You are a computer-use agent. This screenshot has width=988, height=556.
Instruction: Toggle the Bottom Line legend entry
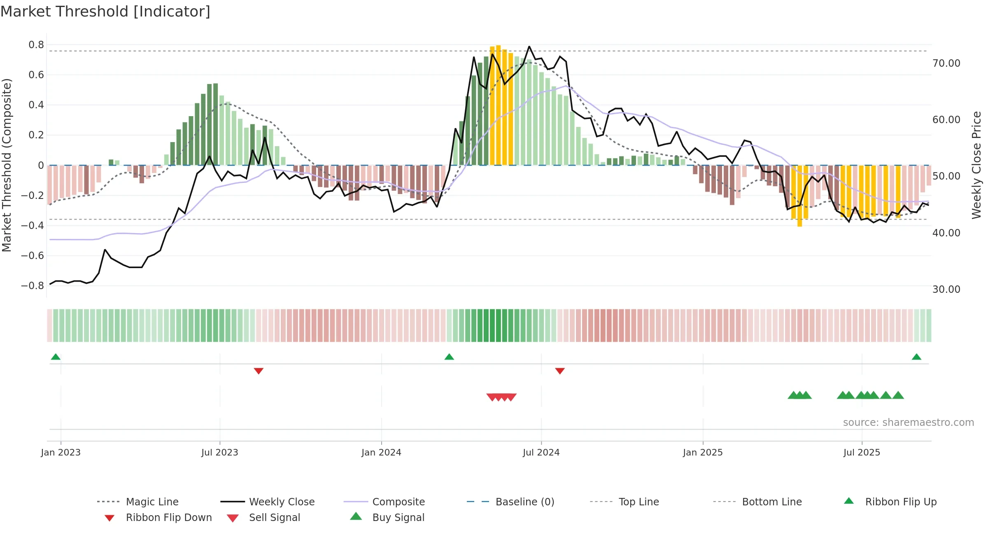pyautogui.click(x=757, y=502)
